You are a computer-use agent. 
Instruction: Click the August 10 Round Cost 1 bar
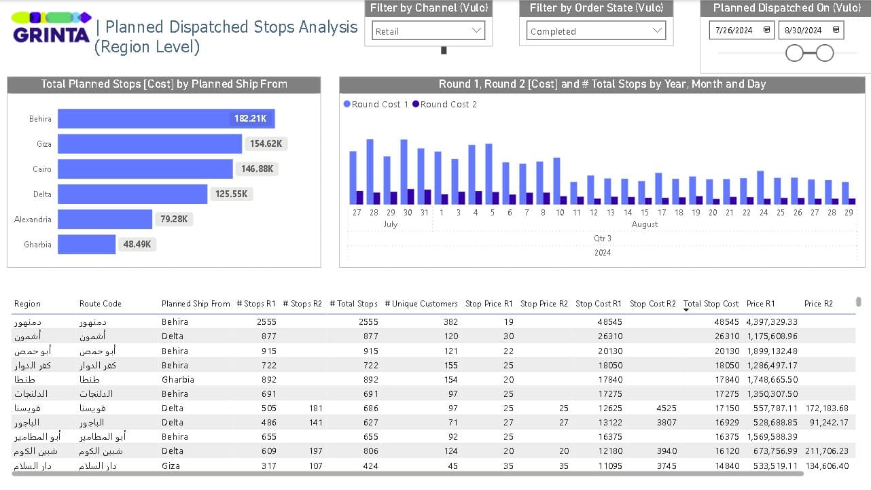click(556, 181)
